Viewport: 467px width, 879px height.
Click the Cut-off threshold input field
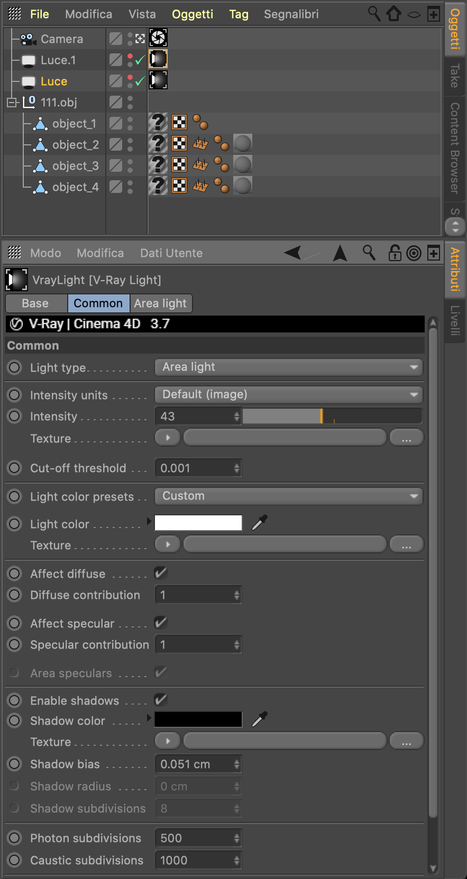point(198,468)
